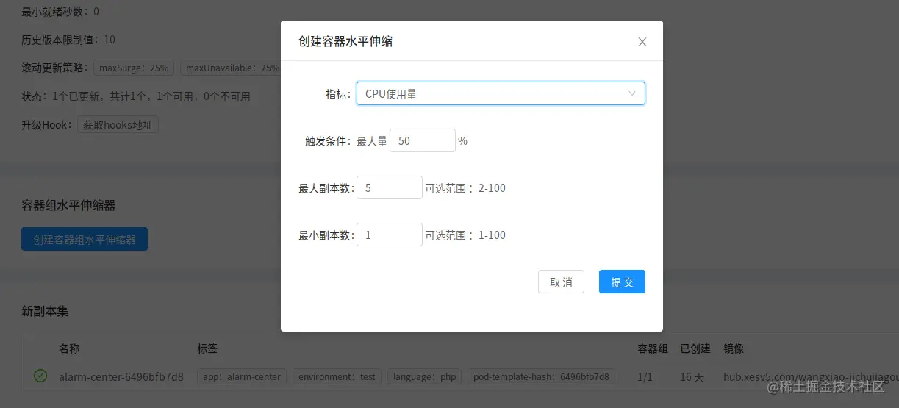Focus the 最大副本数 input field
Image resolution: width=899 pixels, height=408 pixels.
coord(390,187)
